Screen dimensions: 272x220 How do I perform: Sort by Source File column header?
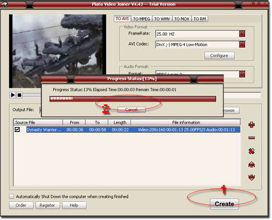click(x=38, y=122)
